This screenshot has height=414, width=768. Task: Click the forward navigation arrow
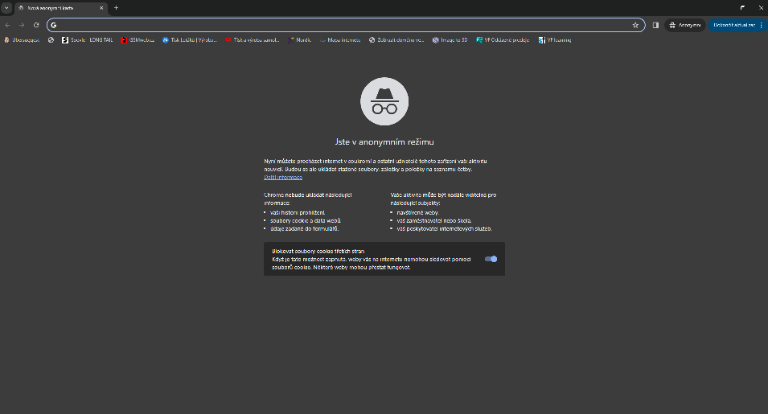click(x=22, y=25)
